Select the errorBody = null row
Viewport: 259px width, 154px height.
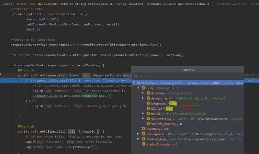pos(188,129)
